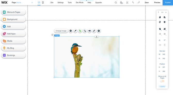Open the image animation icon
Viewport: 173px width, 95px height.
89,31
